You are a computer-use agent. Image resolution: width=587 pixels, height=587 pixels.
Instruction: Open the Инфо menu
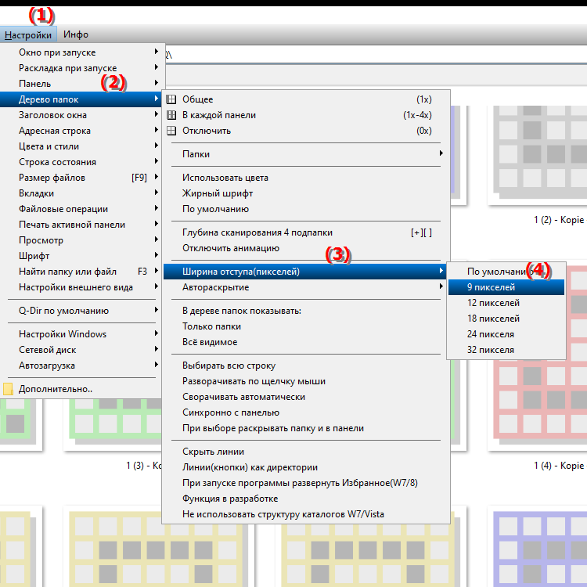76,34
